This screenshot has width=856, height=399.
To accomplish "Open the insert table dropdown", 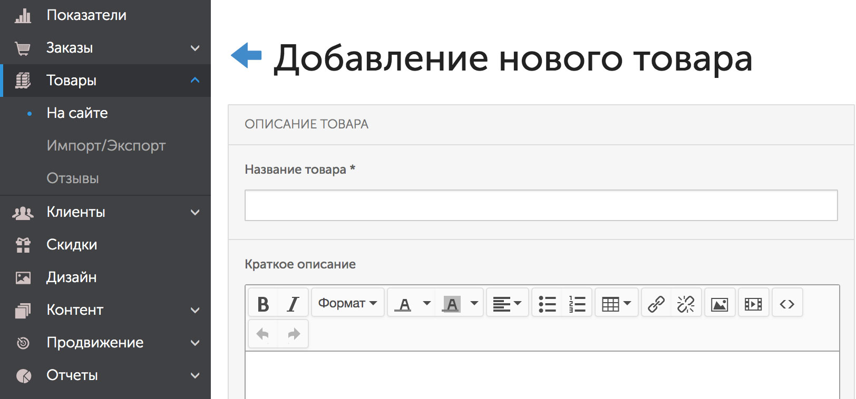I will [x=616, y=303].
